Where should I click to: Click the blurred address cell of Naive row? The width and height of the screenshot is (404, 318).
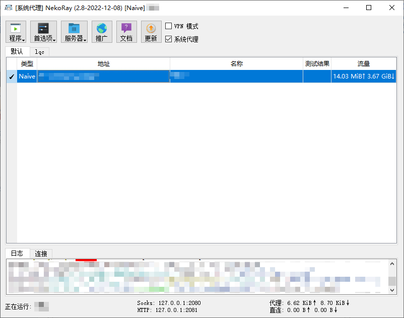coord(104,76)
